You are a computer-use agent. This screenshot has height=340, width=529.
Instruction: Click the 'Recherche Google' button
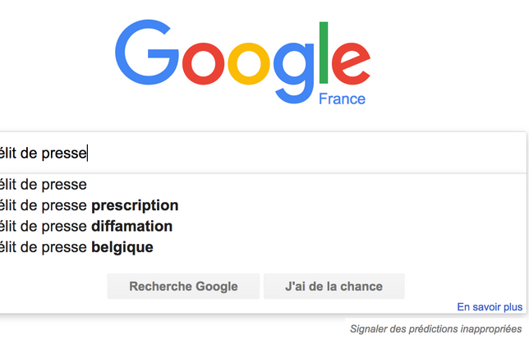(183, 287)
